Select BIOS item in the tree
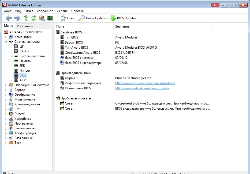 (x=23, y=75)
